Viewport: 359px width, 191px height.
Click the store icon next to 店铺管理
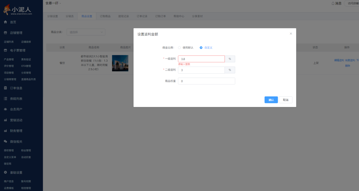click(5, 33)
